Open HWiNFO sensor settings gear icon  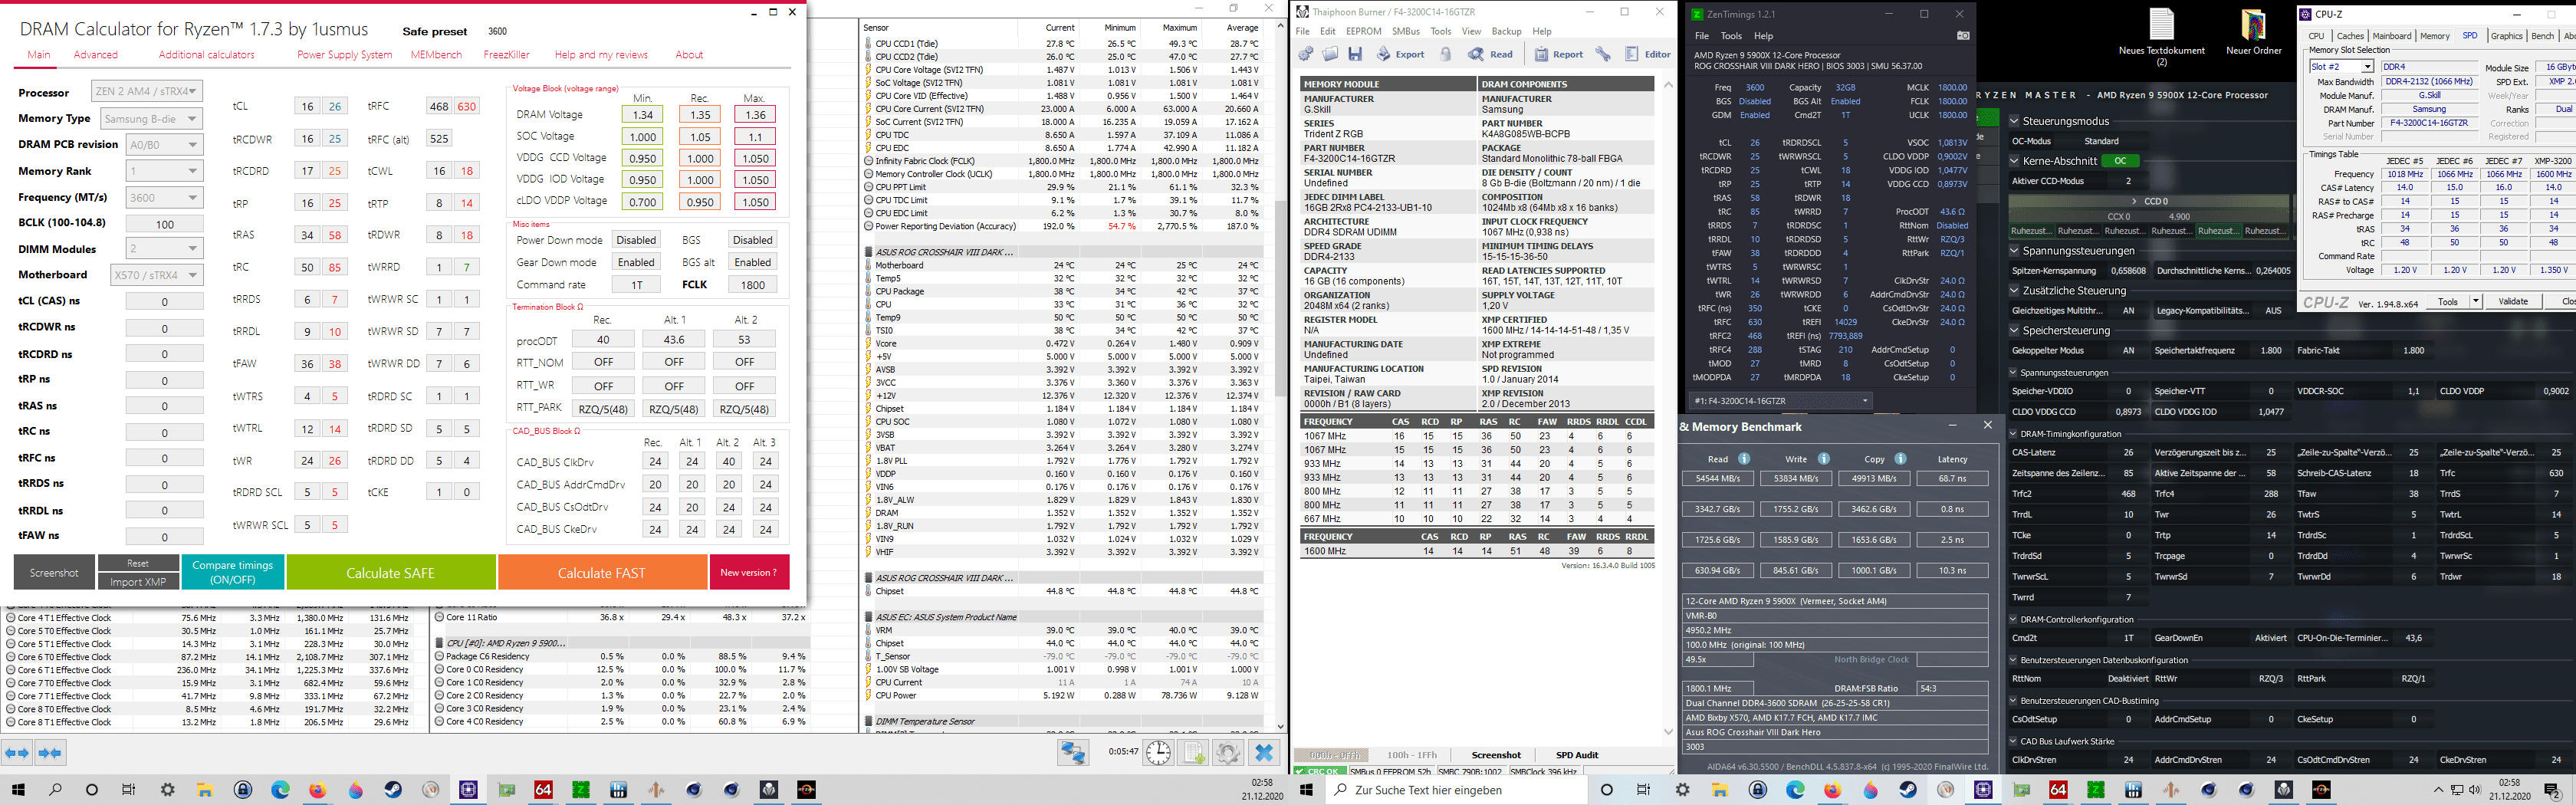[x=1228, y=753]
